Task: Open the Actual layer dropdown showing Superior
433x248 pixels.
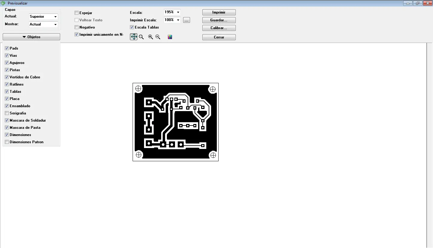Action: pyautogui.click(x=43, y=17)
